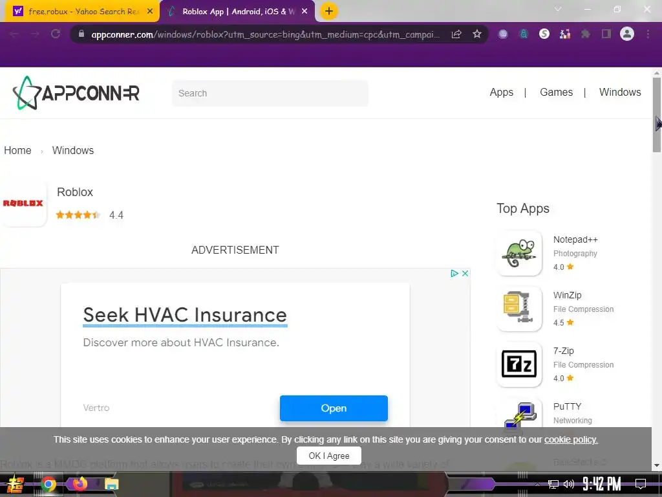Click the WinZip app icon
This screenshot has width=662, height=497.
[519, 309]
